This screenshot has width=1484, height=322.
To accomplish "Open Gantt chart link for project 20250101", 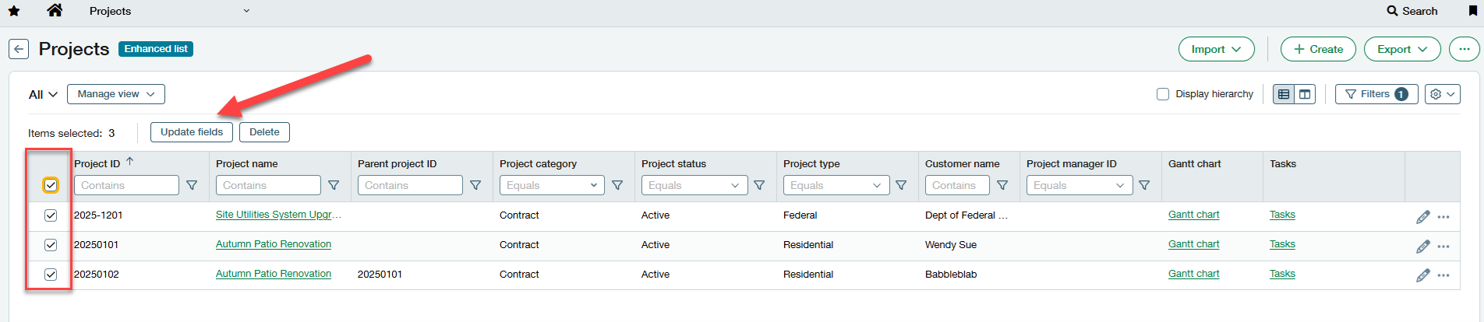I will click(x=1194, y=244).
